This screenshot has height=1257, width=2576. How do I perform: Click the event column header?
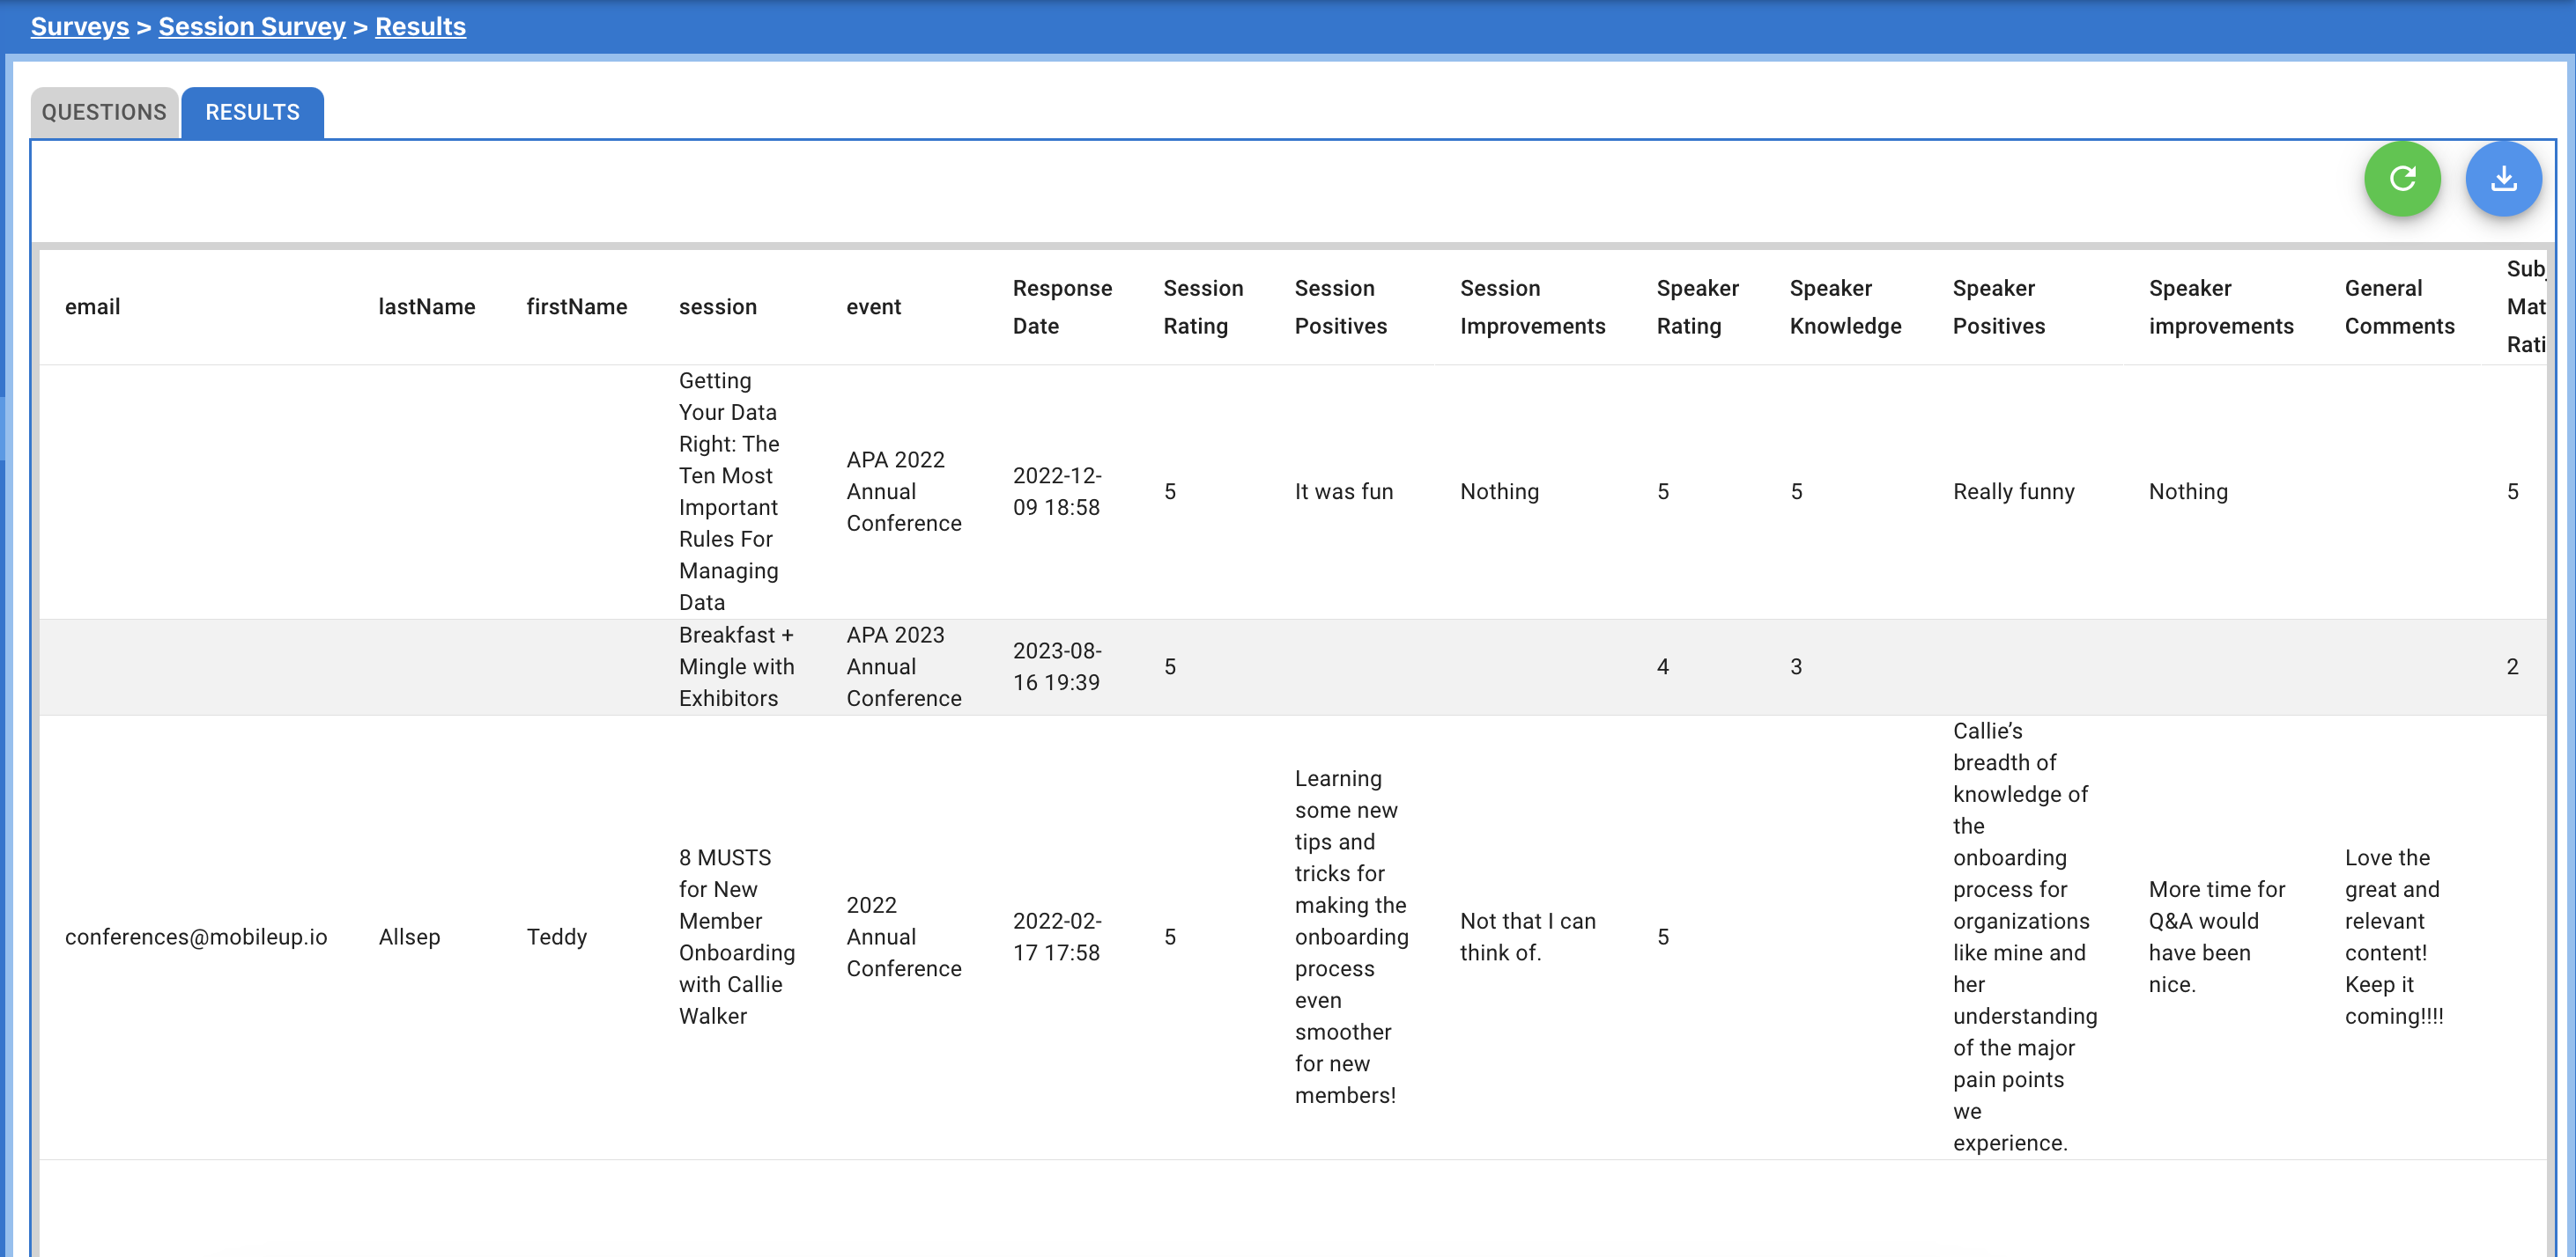click(874, 306)
